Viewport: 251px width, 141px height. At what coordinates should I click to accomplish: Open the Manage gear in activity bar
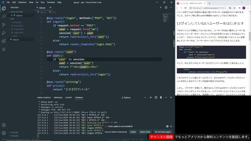click(4, 133)
